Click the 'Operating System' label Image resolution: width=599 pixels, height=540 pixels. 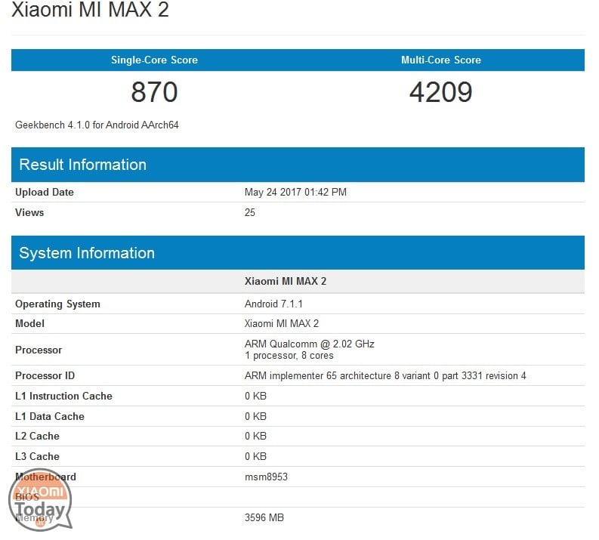click(x=57, y=304)
